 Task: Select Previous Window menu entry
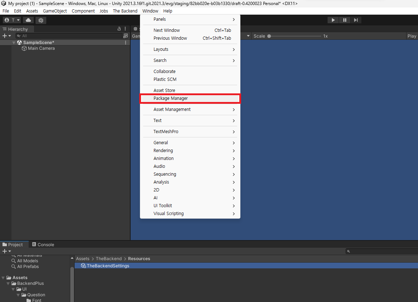pyautogui.click(x=190, y=38)
